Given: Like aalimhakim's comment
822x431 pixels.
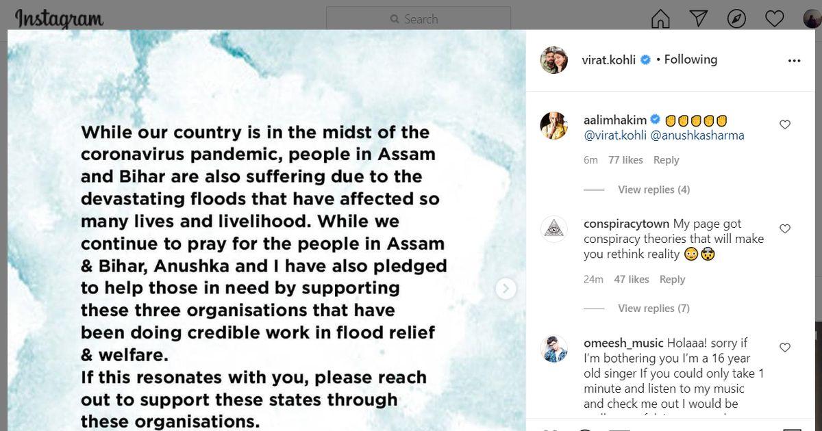Looking at the screenshot, I should [x=785, y=125].
